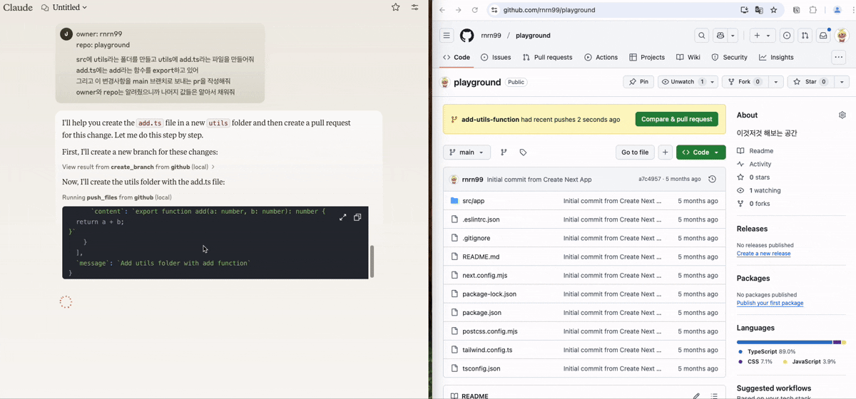856x399 pixels.
Task: Click languages bar TypeScript segment
Action: pyautogui.click(x=784, y=342)
